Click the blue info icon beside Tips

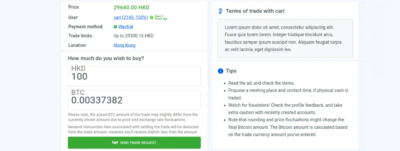click(x=220, y=71)
